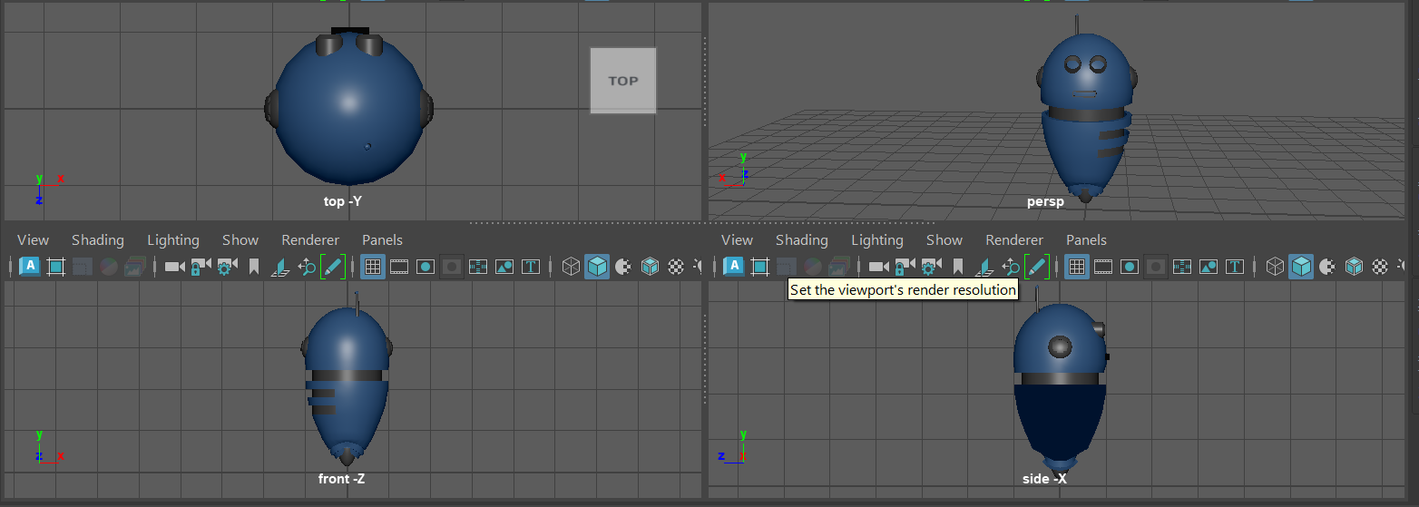Image resolution: width=1419 pixels, height=507 pixels.
Task: Select 2D Pan/Zoom icon in front view toolbar
Action: 307,267
